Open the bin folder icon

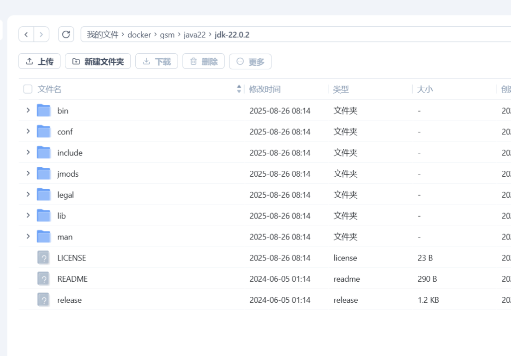point(43,110)
